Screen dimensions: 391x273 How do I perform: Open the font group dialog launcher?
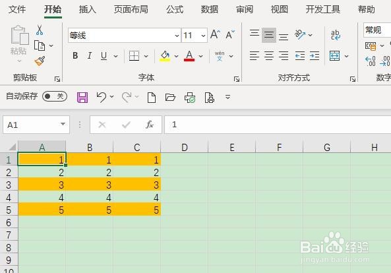tap(237, 79)
